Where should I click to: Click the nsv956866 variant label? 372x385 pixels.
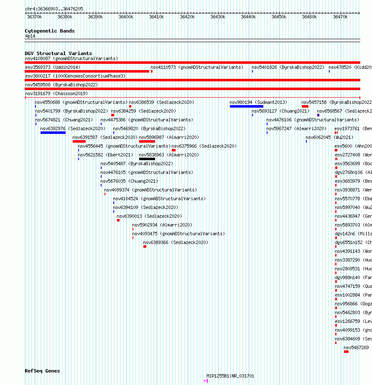tap(353, 304)
